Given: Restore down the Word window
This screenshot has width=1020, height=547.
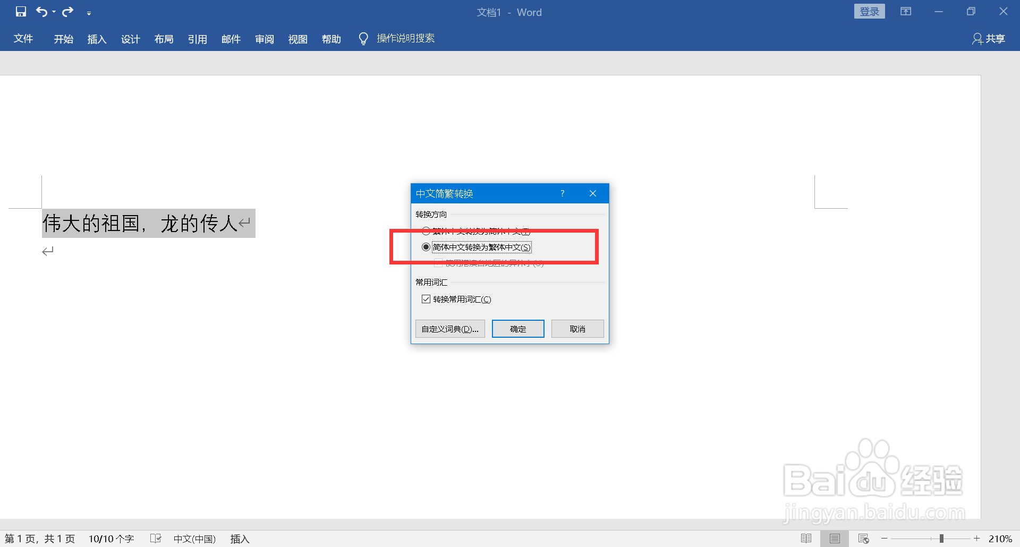Looking at the screenshot, I should 971,12.
